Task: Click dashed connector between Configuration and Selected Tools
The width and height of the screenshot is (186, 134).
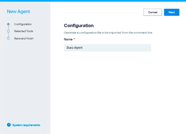Action: pyautogui.click(x=8, y=28)
